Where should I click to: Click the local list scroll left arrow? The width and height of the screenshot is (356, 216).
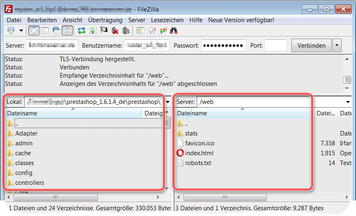[9, 197]
